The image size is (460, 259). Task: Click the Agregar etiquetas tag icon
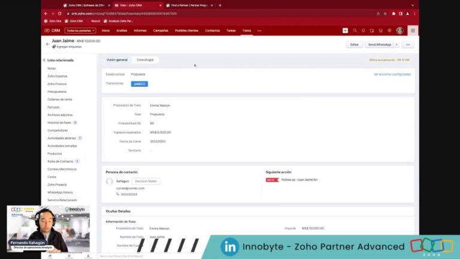[54, 47]
